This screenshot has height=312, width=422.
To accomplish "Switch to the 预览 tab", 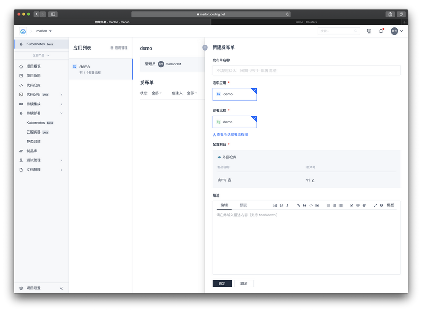I will 243,205.
